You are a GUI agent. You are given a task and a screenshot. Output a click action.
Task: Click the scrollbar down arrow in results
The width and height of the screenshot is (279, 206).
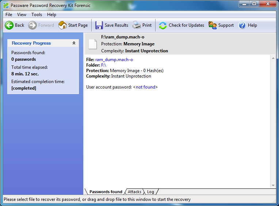coord(273,186)
